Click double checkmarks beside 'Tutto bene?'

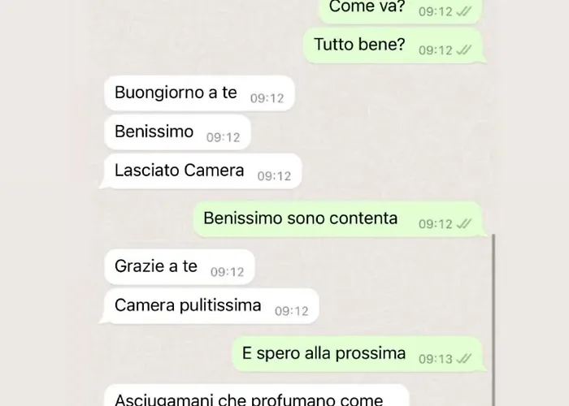point(464,50)
